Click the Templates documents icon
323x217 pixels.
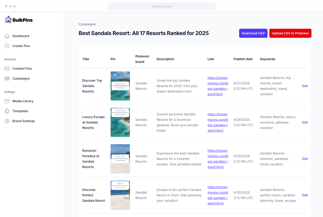click(x=7, y=111)
